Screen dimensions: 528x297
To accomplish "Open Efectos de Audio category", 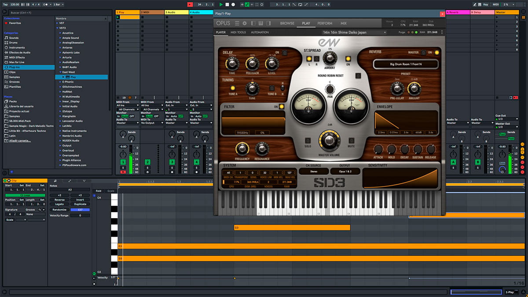I will 19,52.
